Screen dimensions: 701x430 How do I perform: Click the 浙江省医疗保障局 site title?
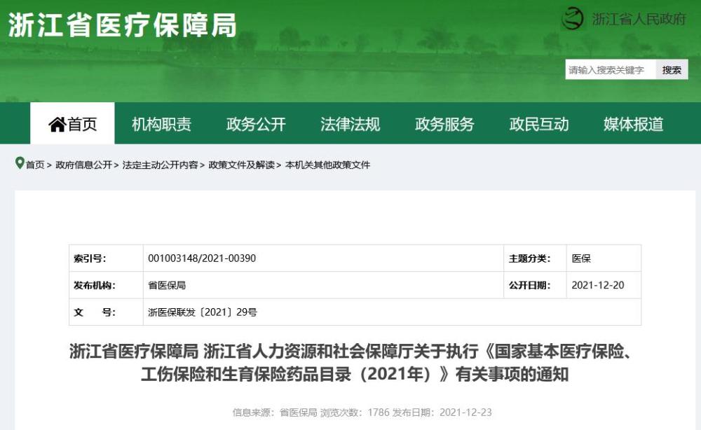tap(122, 25)
